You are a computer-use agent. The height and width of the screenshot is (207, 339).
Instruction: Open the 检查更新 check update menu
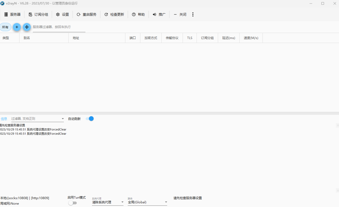tap(114, 14)
